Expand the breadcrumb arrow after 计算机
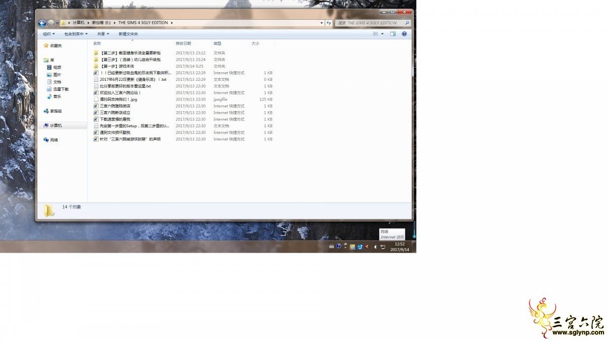The width and height of the screenshot is (607, 341). pyautogui.click(x=88, y=23)
